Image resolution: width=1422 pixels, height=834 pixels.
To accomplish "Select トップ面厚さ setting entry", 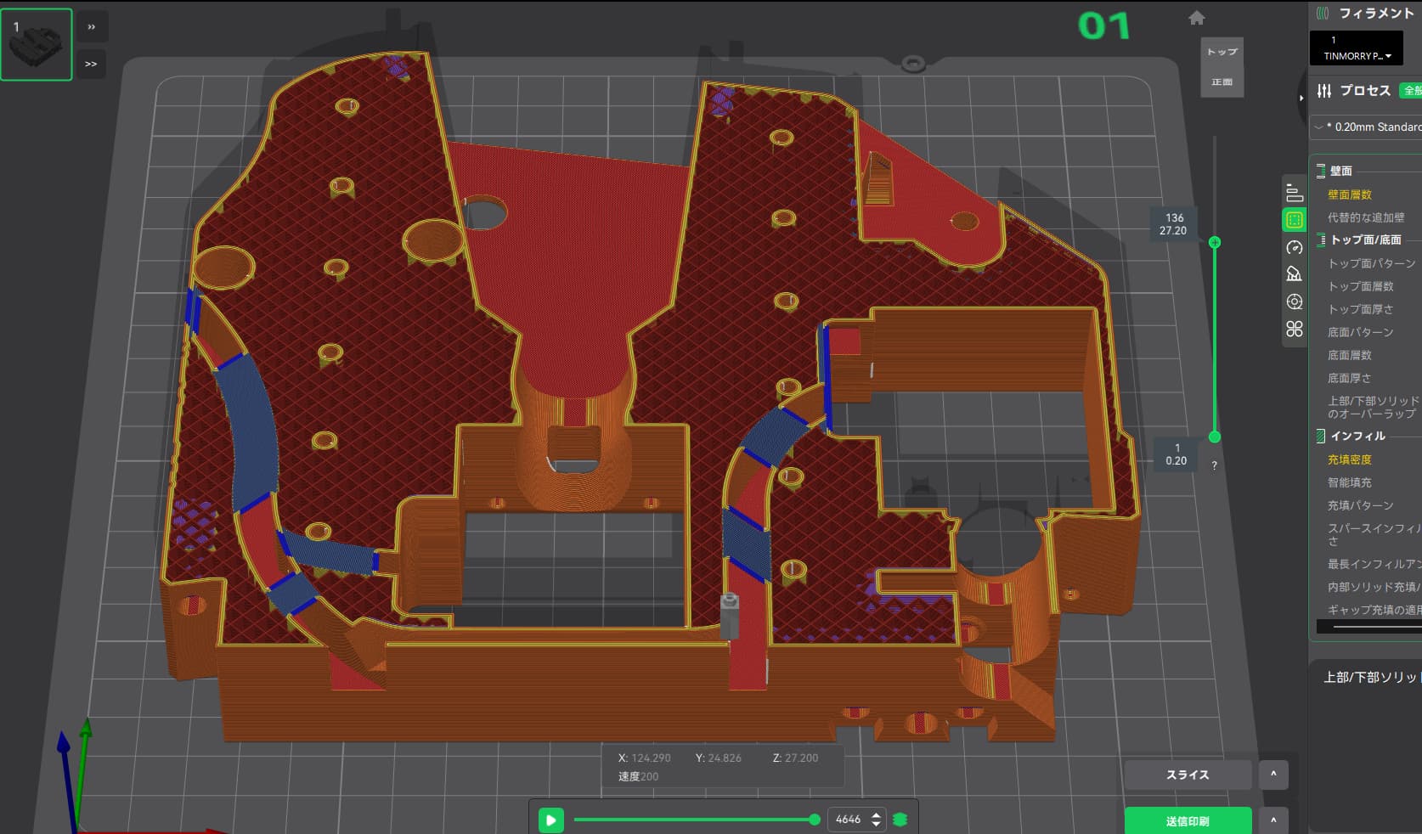I will (1361, 309).
